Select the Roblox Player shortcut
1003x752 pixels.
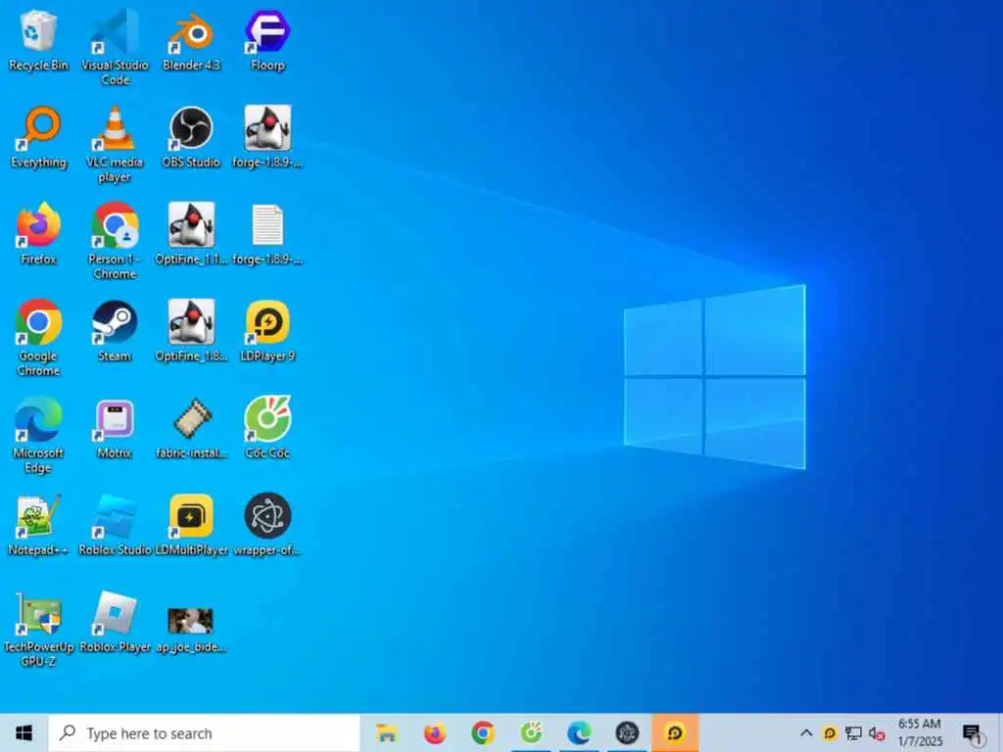[116, 623]
